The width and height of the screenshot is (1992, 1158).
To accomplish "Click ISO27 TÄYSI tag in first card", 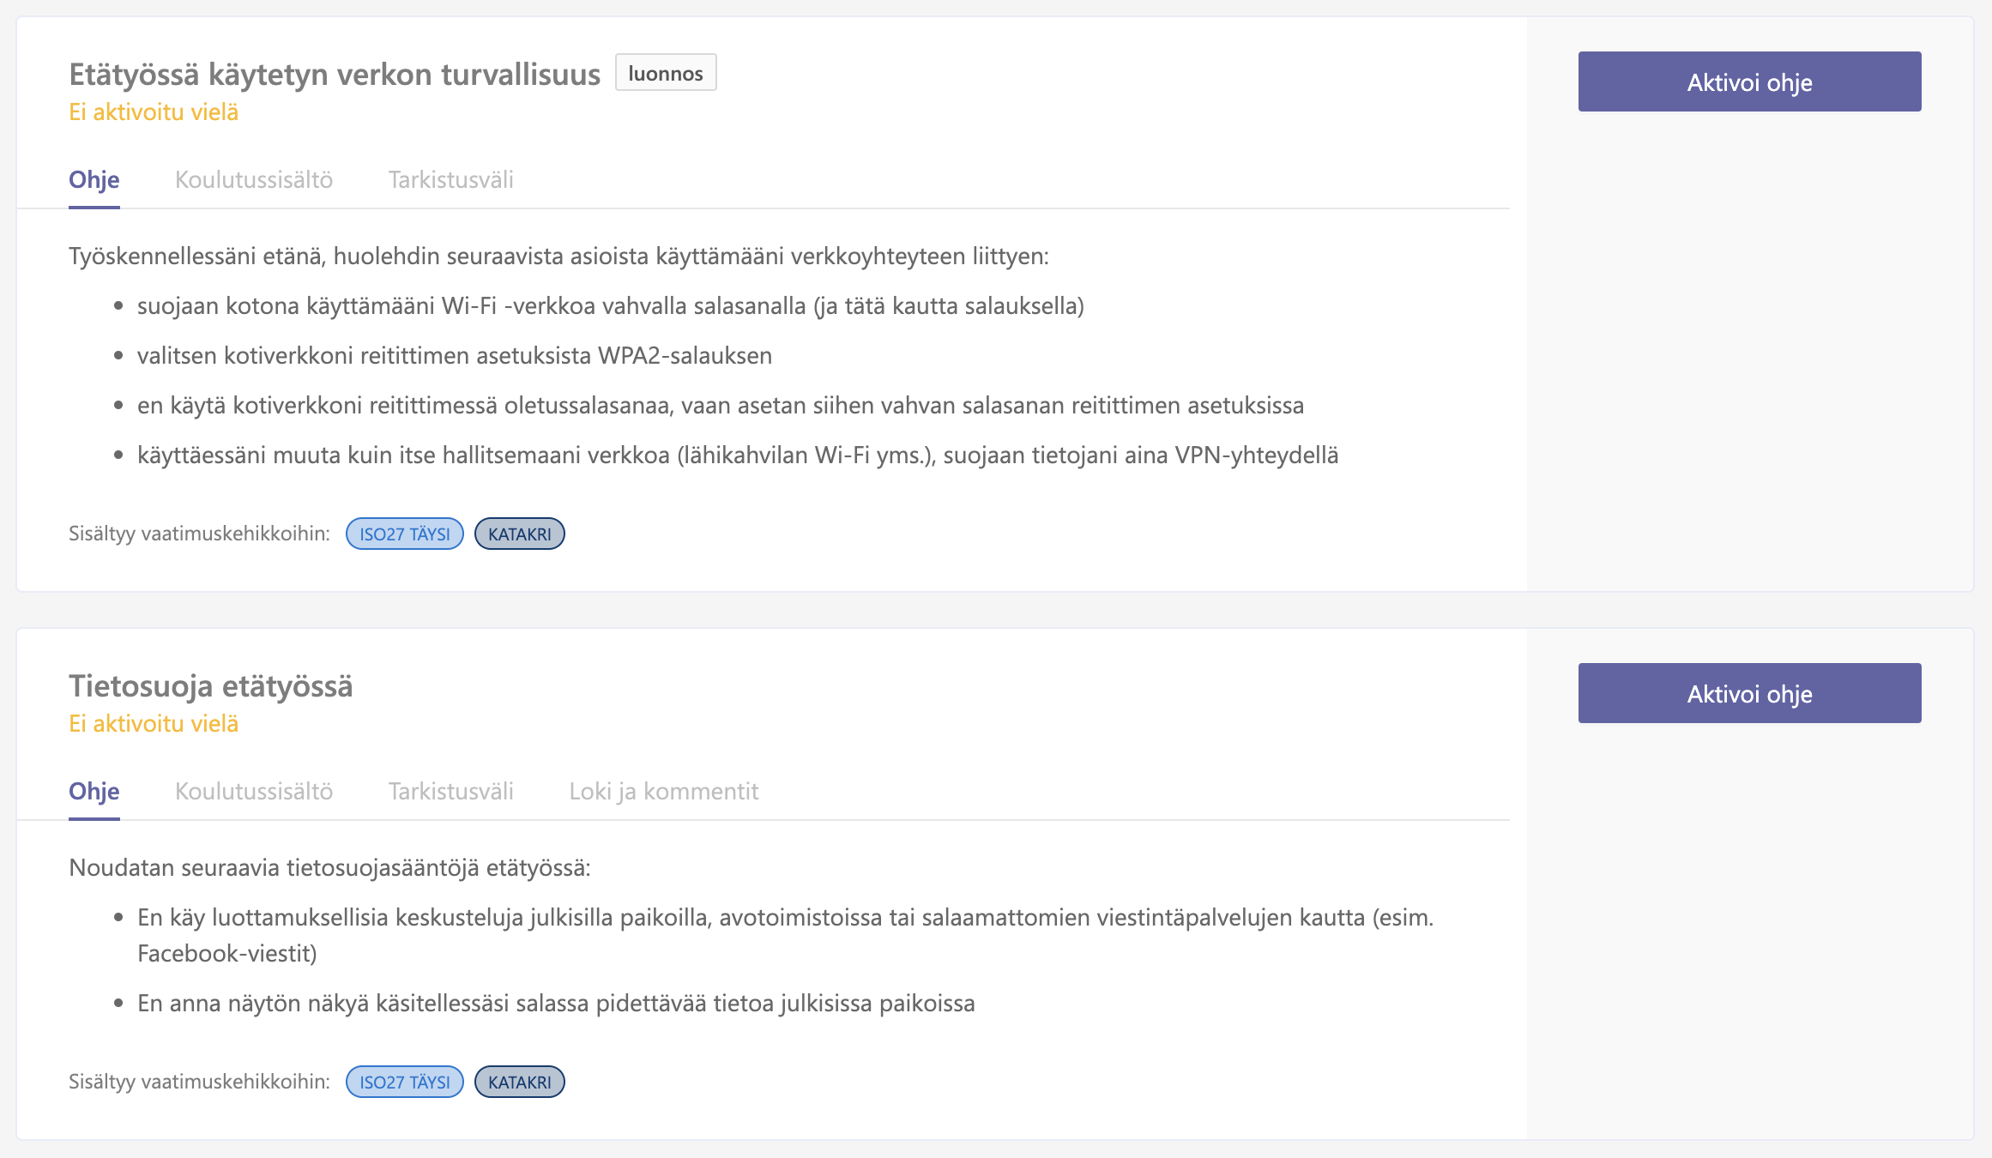I will coord(405,534).
